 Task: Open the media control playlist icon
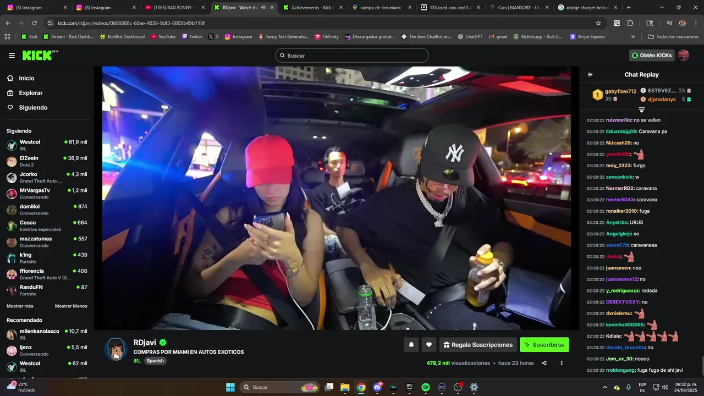(669, 23)
